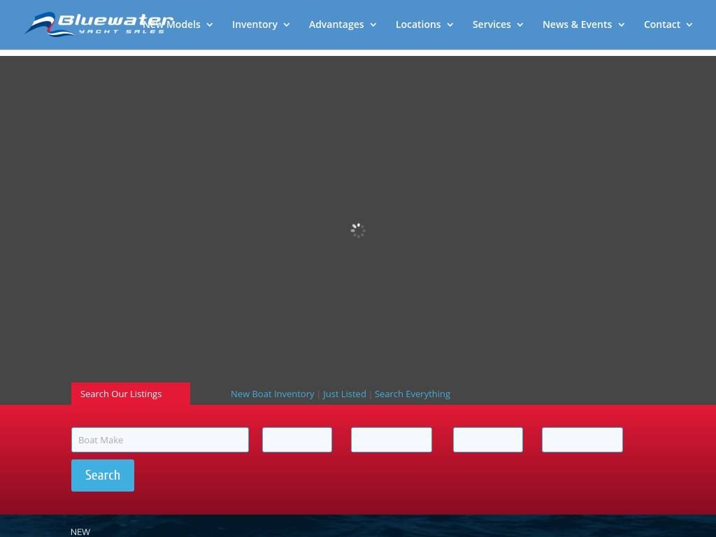Expand the Inventory dropdown chevron

286,25
